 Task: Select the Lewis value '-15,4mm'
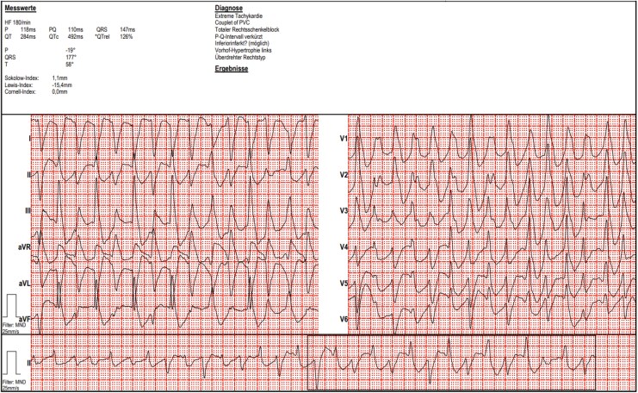pos(62,85)
